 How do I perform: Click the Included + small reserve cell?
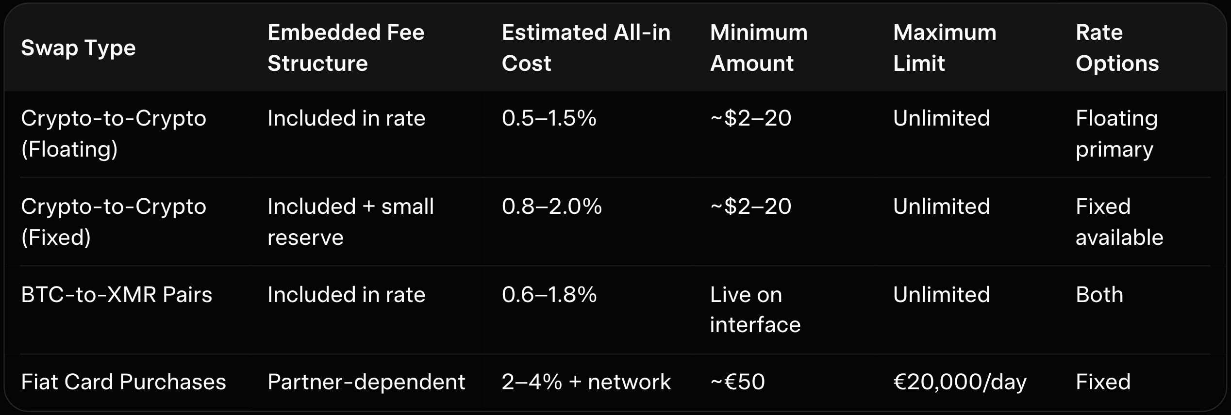(x=350, y=222)
